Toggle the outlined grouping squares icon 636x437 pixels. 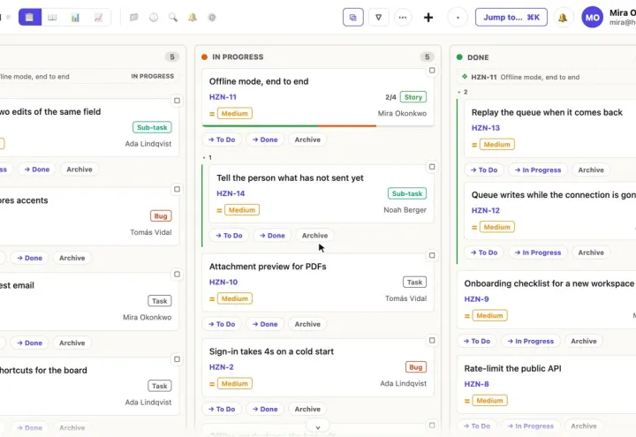(x=352, y=18)
